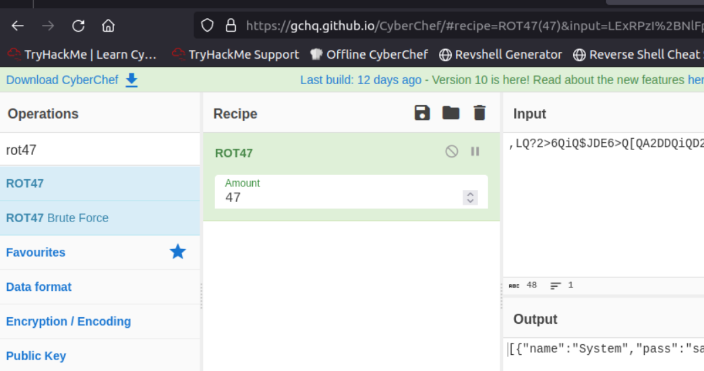Open the Load recipe folder icon
Screen dimensions: 704x371
(450, 113)
